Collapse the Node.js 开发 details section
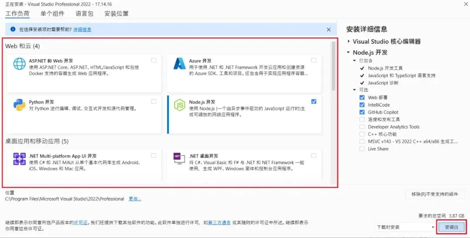470x238 pixels. click(x=348, y=53)
